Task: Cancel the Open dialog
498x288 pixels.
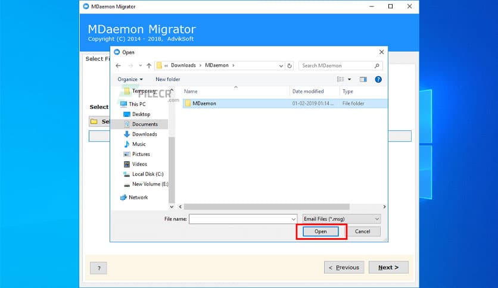Action: coord(362,231)
